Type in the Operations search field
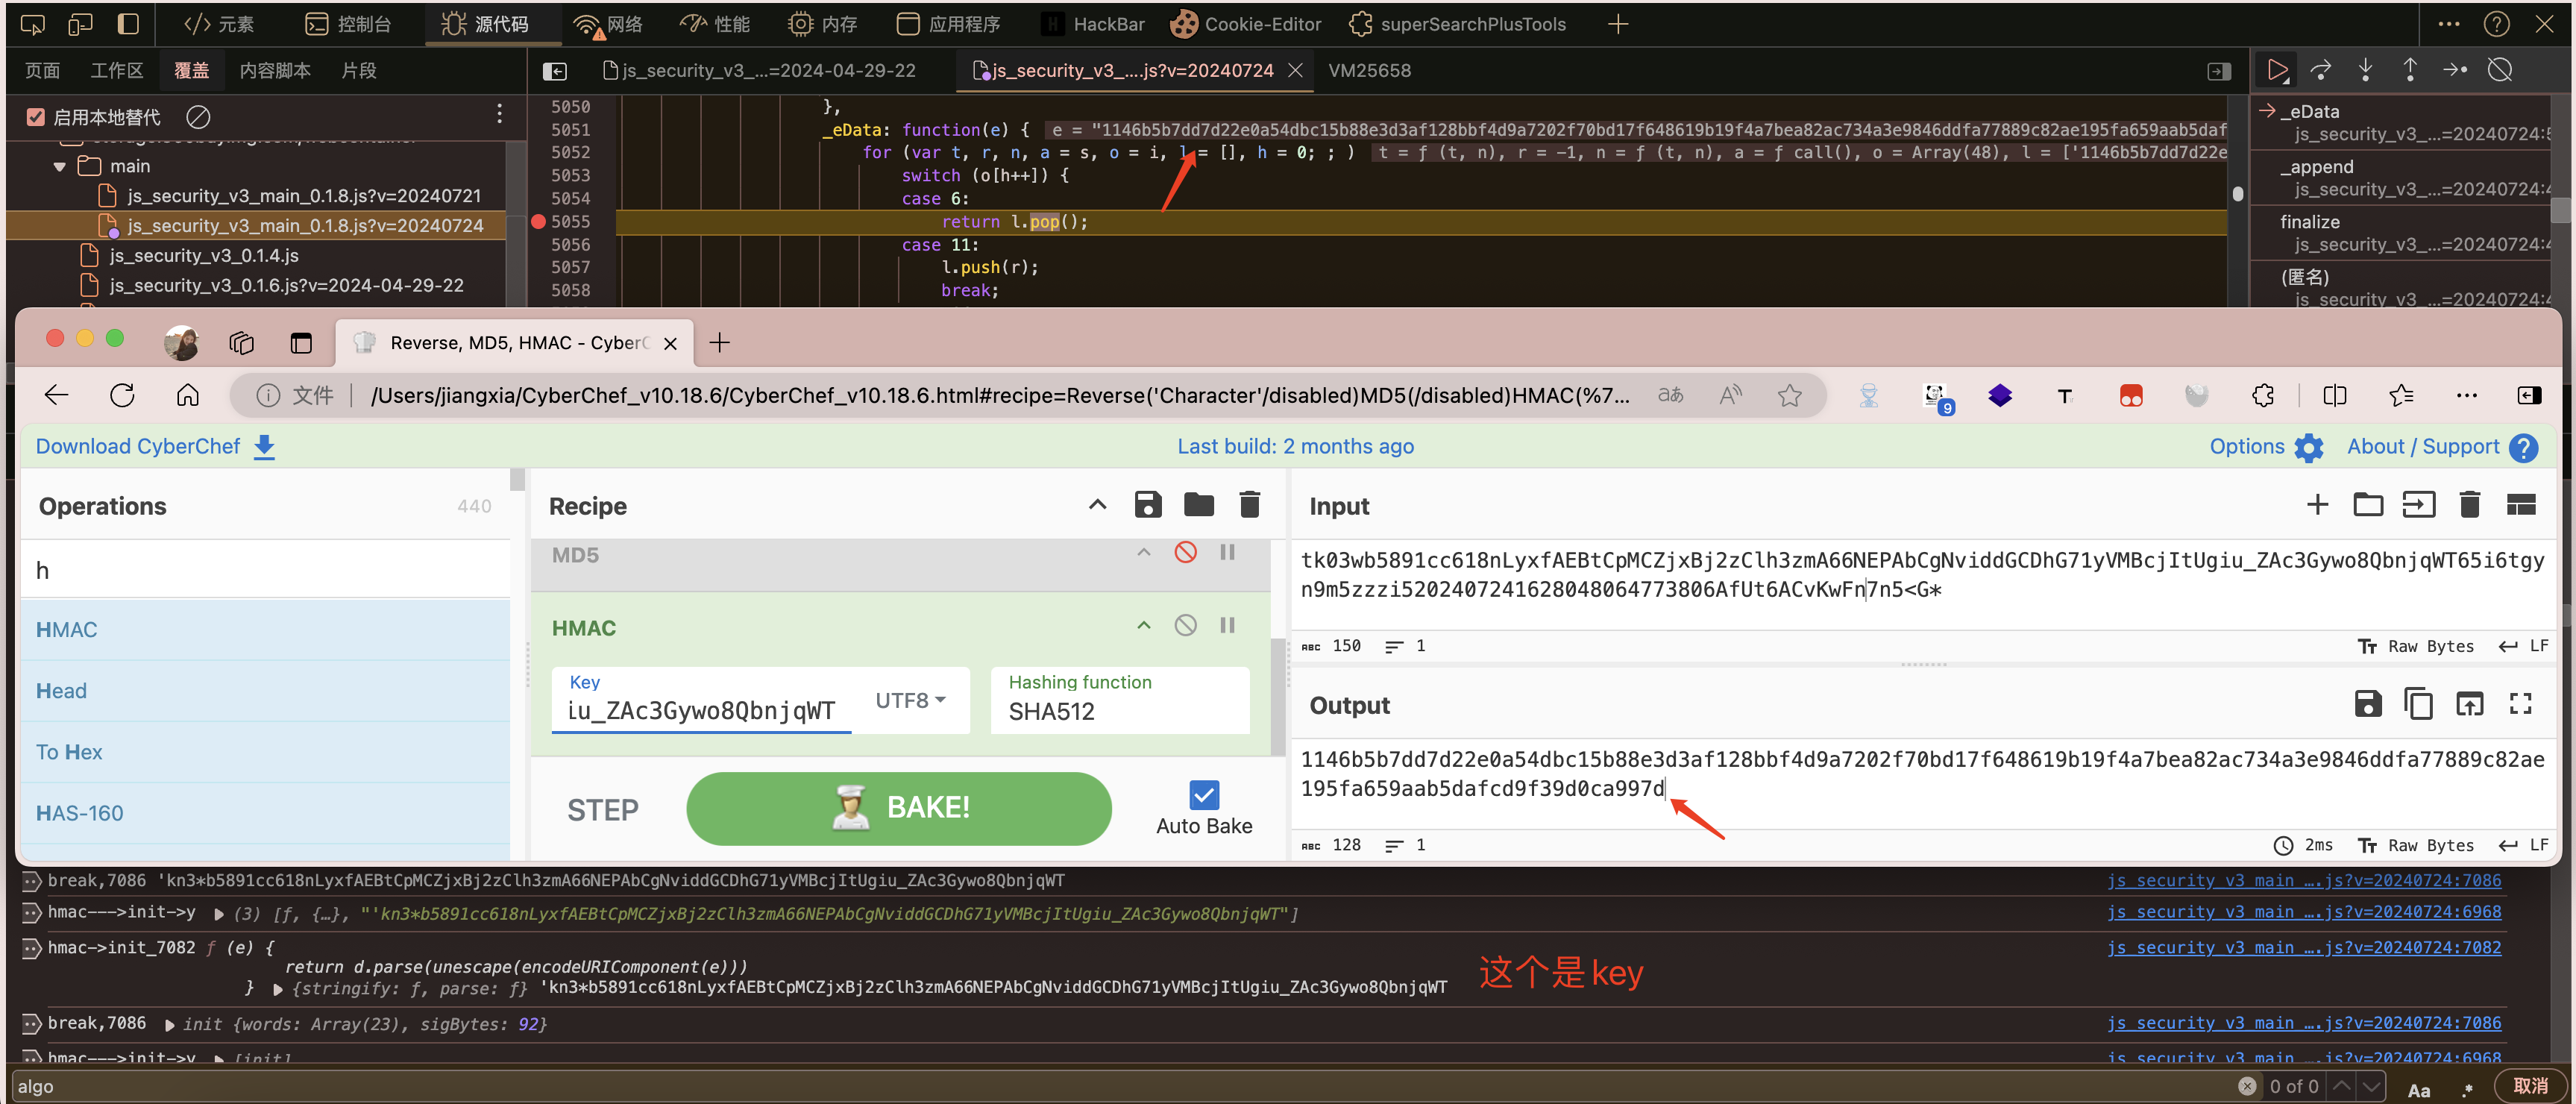 (x=265, y=570)
